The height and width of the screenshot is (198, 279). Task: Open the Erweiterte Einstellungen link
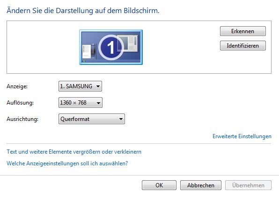(242, 136)
